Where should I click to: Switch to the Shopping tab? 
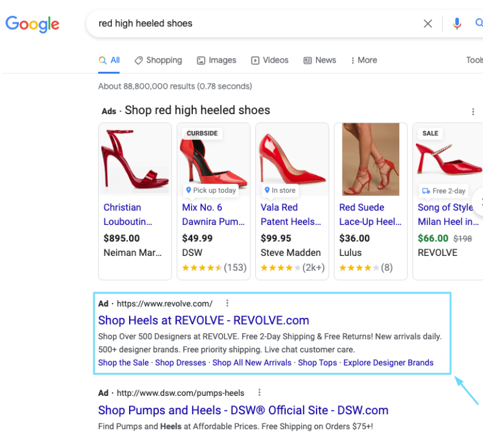coord(158,60)
